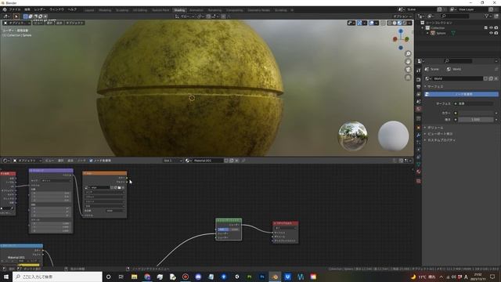Click the pan hand viewport icon
The height and width of the screenshot is (282, 501).
pos(408,61)
